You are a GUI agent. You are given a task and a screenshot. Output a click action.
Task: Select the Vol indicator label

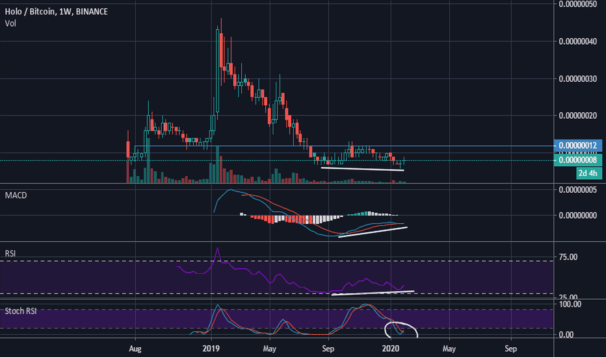pos(10,23)
